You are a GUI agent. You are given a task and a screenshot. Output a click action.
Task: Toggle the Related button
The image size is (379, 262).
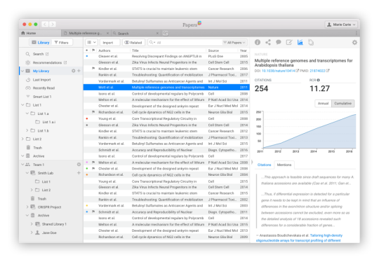(x=133, y=43)
